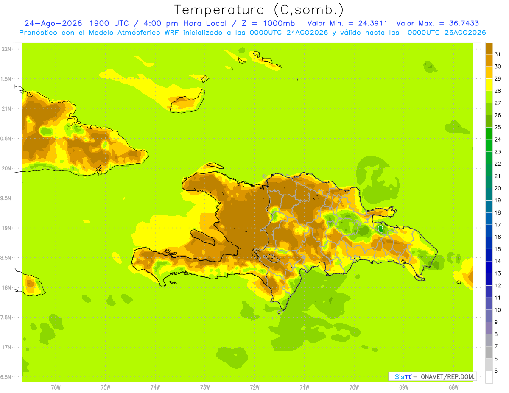Image resolution: width=509 pixels, height=393 pixels.
Task: Click longitude label "74W"
Action: (155, 388)
